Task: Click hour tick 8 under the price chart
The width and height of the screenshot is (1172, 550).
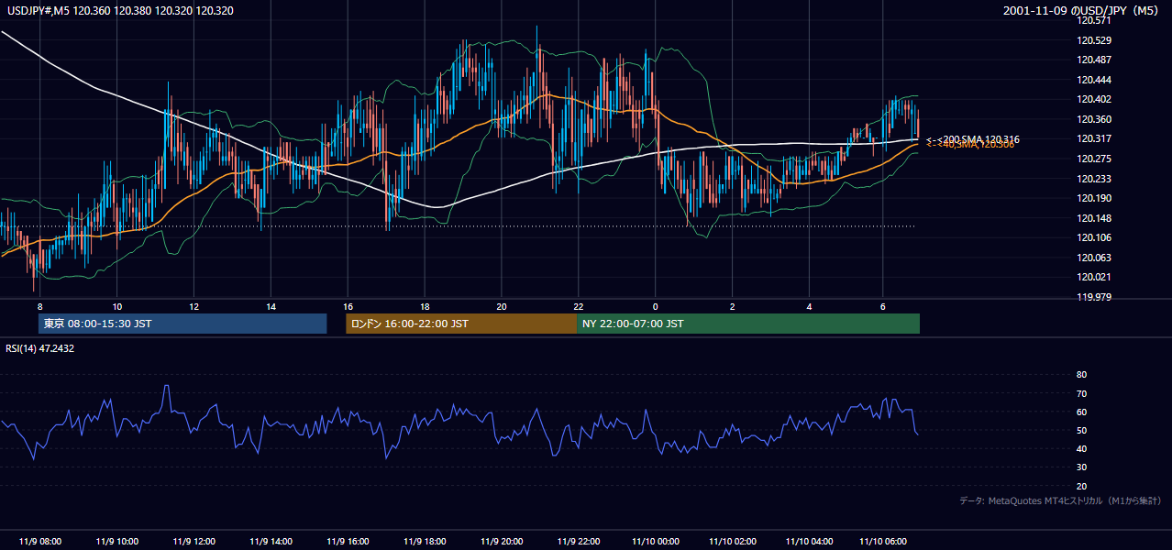Action: pos(39,306)
